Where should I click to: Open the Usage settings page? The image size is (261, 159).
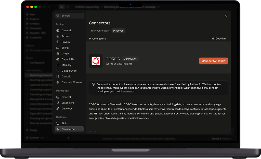tap(69, 54)
